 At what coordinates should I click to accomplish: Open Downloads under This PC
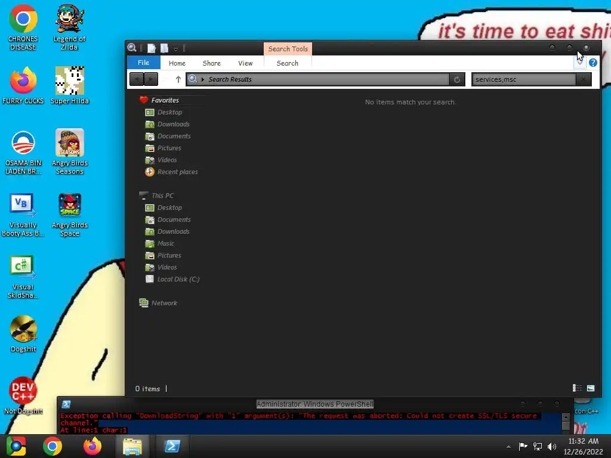click(167, 231)
